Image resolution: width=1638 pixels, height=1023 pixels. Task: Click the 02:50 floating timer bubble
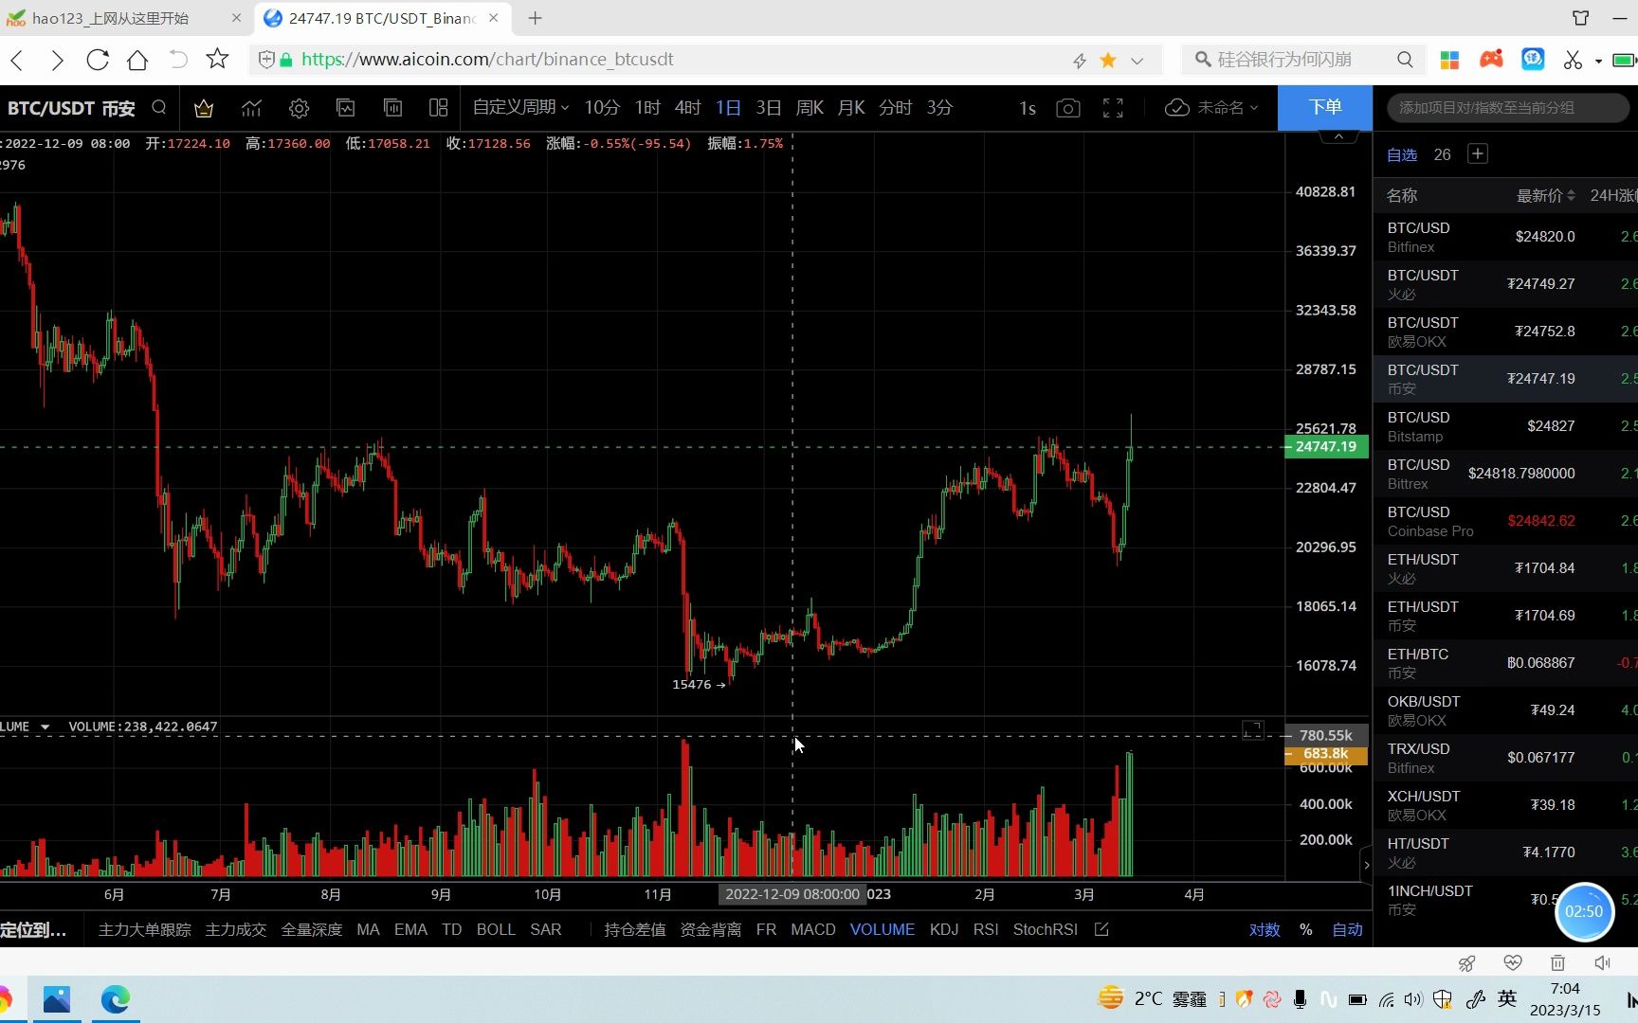tap(1584, 911)
